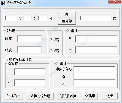The image size is (122, 103).
Task: Click the bottom Y field below 中央子午线
Action: pyautogui.click(x=94, y=83)
